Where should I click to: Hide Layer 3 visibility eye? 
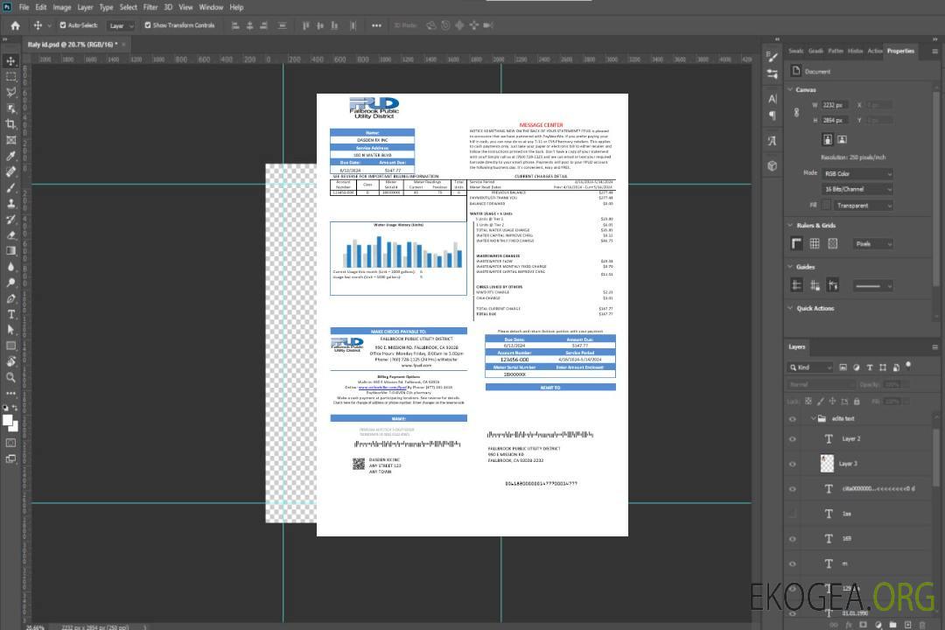point(793,465)
